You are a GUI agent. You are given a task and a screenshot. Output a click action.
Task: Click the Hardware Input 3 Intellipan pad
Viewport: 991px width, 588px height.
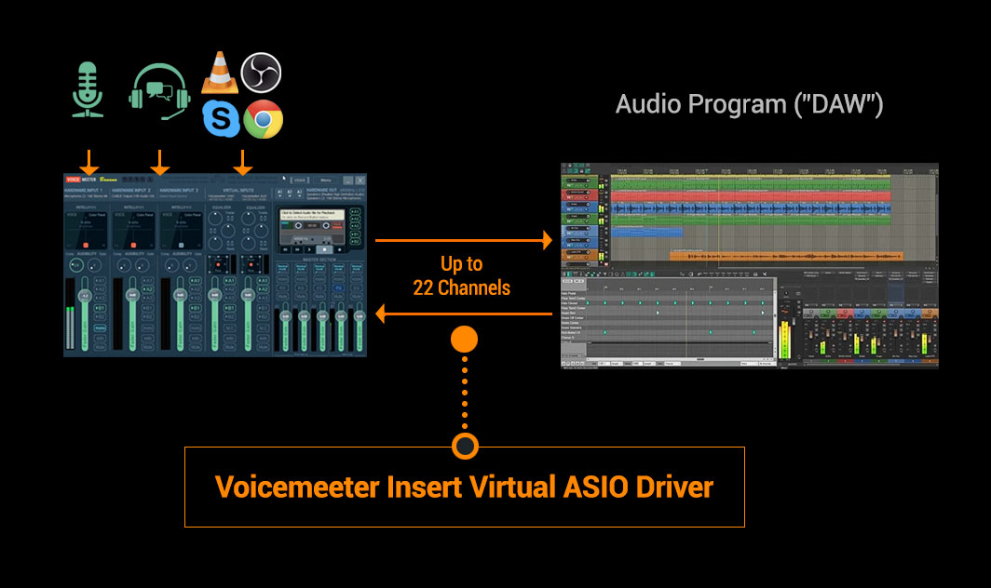pos(182,231)
